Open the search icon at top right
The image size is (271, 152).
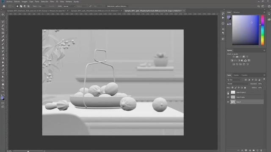(x=258, y=6)
